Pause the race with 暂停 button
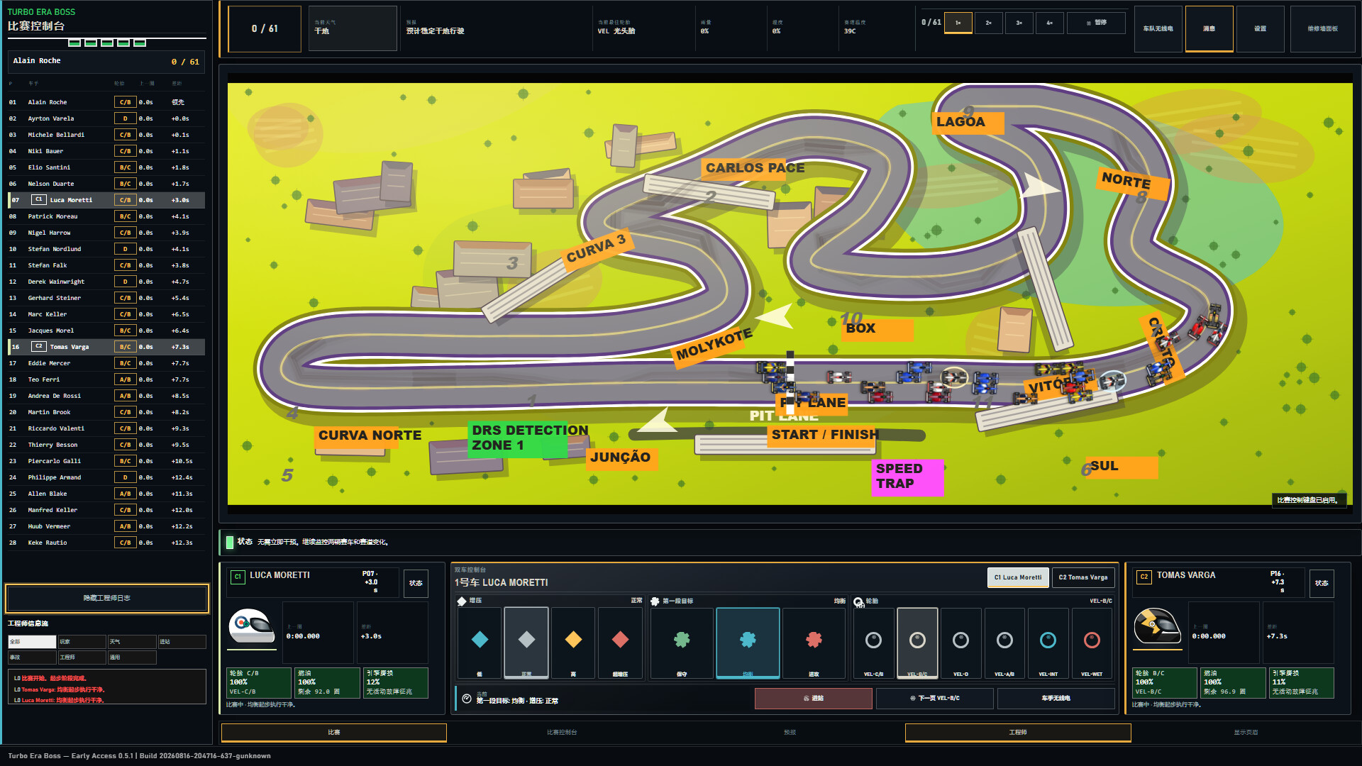Image resolution: width=1362 pixels, height=766 pixels. (1096, 23)
